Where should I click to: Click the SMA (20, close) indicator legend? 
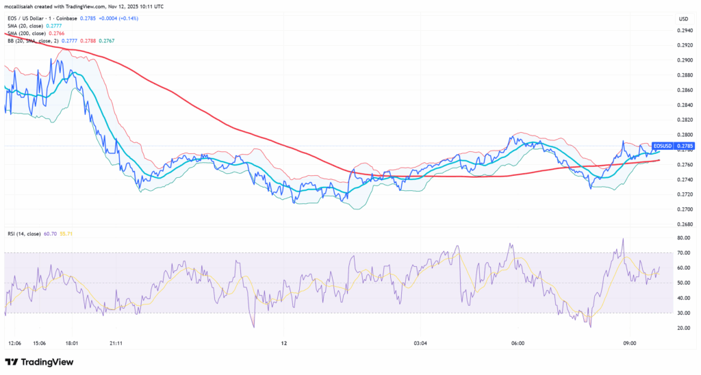[x=27, y=26]
